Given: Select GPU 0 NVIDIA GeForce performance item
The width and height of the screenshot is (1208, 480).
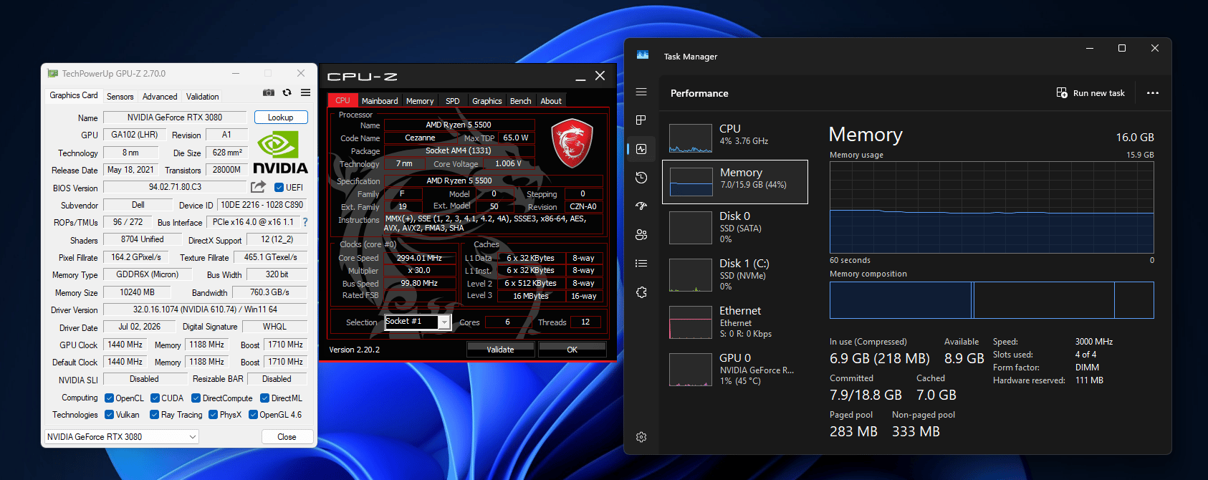Looking at the screenshot, I should click(x=735, y=369).
